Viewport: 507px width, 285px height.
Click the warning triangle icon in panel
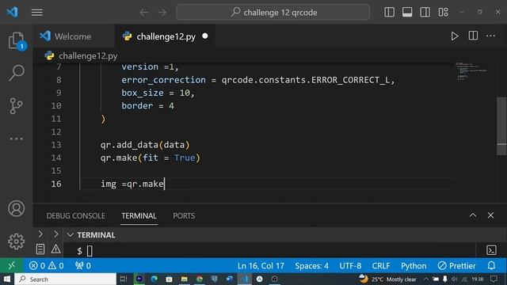[x=55, y=249]
